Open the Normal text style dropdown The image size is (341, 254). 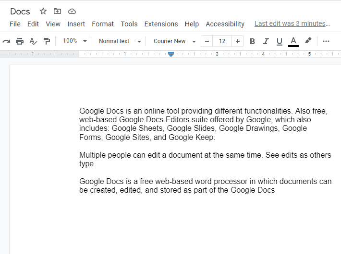coord(120,41)
